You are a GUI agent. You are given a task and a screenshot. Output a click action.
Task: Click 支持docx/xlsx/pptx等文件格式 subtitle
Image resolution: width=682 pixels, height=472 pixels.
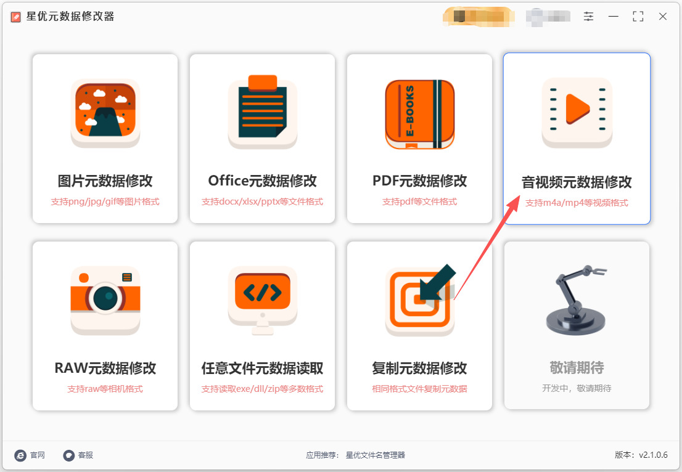(262, 201)
